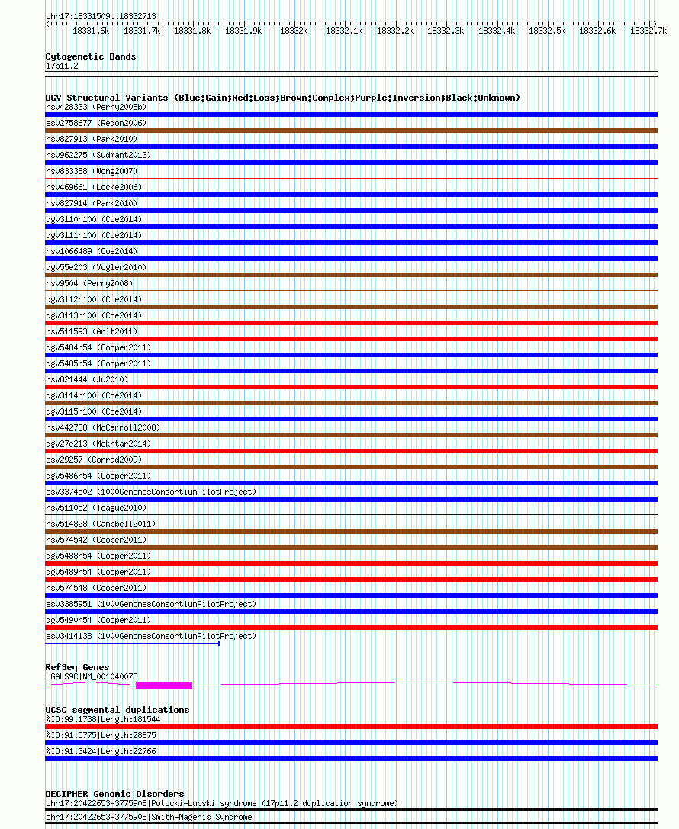Select nsv821444 (Ju2010) label
679x829 pixels.
coord(87,379)
